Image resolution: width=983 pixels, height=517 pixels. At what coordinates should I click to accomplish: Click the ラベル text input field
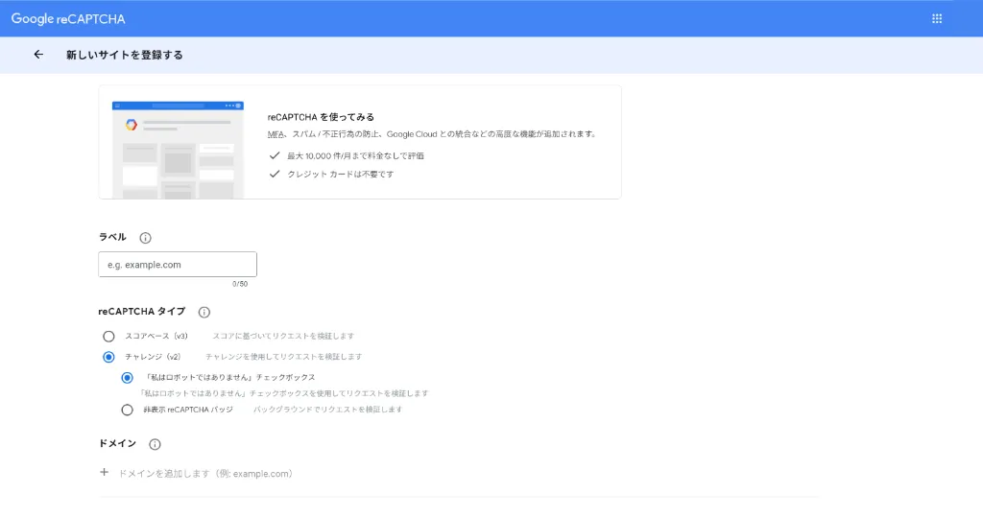pyautogui.click(x=178, y=265)
